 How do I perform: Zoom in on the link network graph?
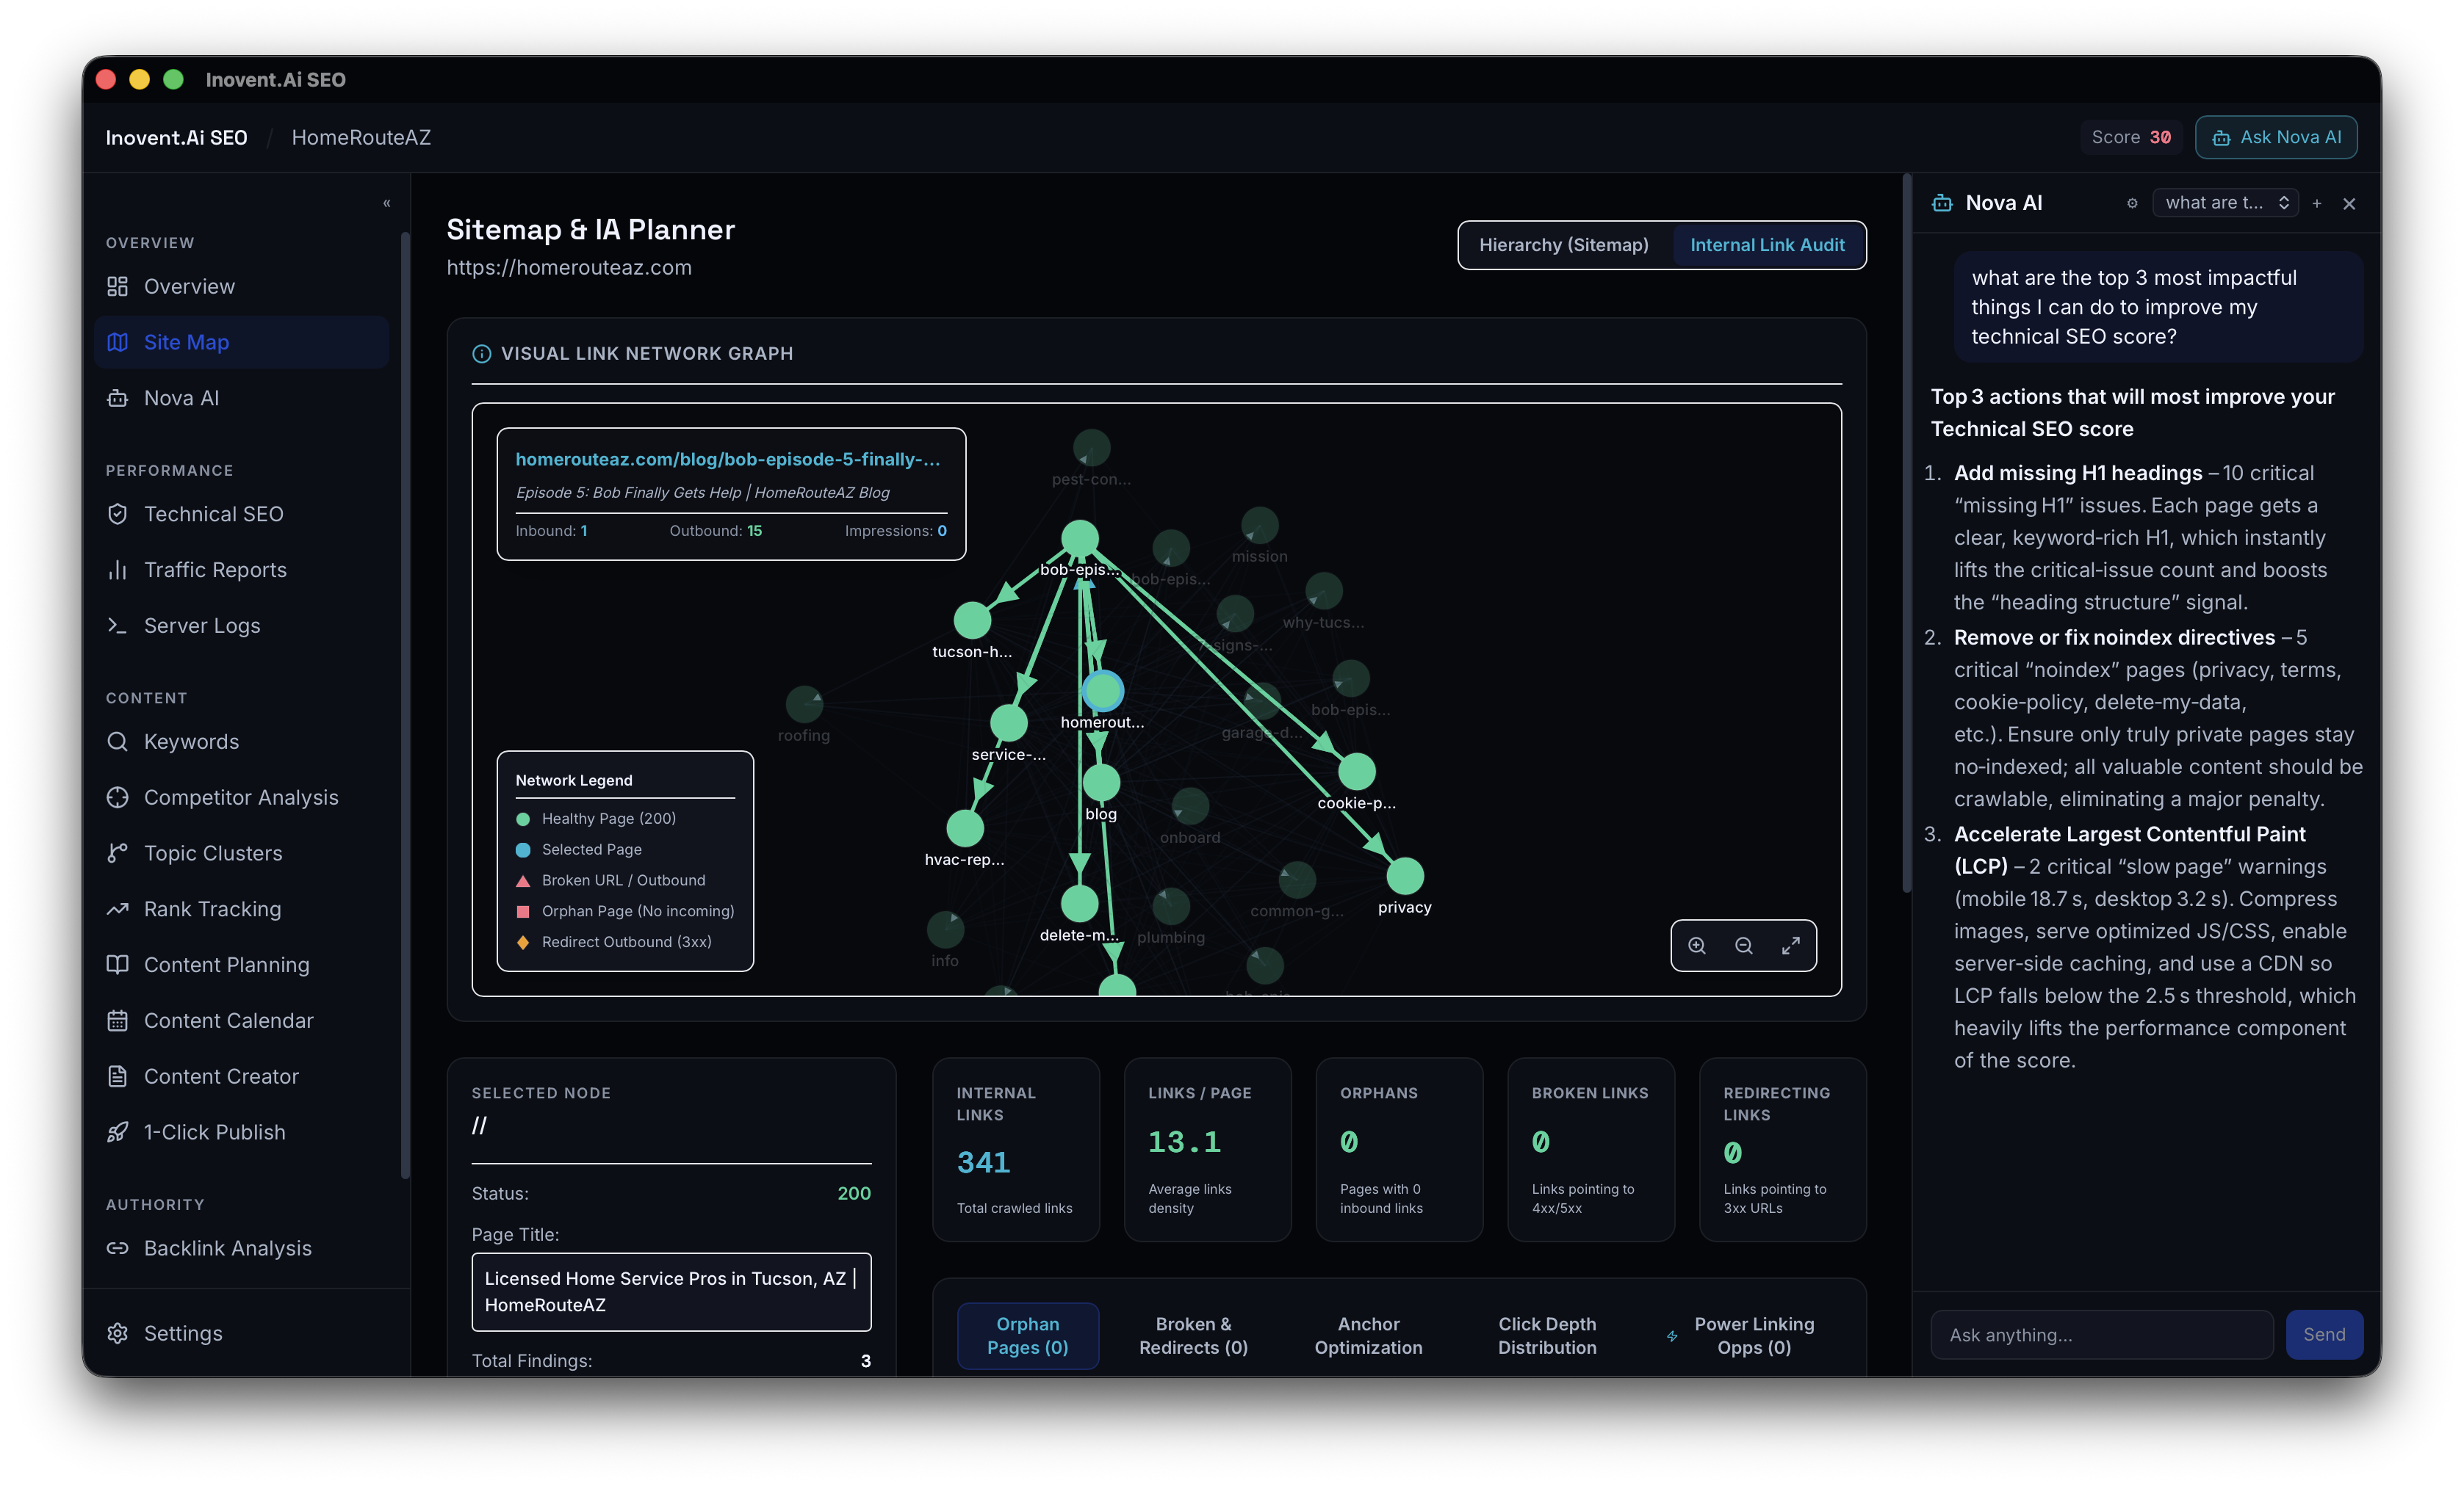(x=1697, y=946)
